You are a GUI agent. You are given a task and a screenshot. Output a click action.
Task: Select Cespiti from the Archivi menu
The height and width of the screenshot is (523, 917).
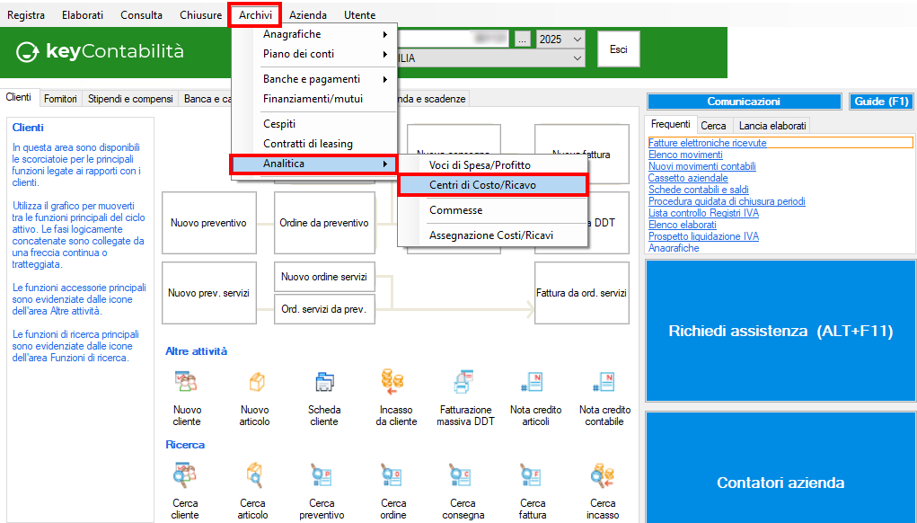pyautogui.click(x=314, y=124)
